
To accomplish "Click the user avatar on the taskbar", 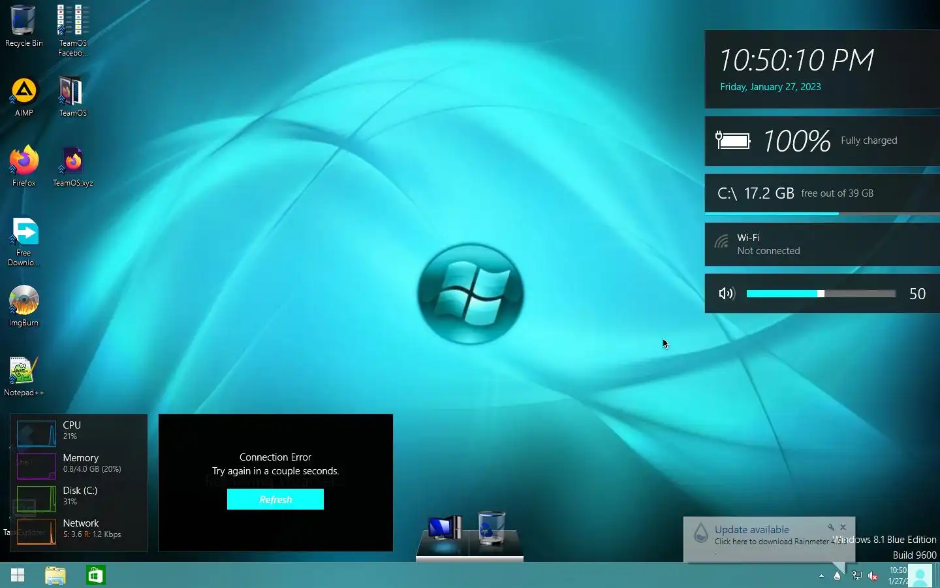I will point(920,576).
